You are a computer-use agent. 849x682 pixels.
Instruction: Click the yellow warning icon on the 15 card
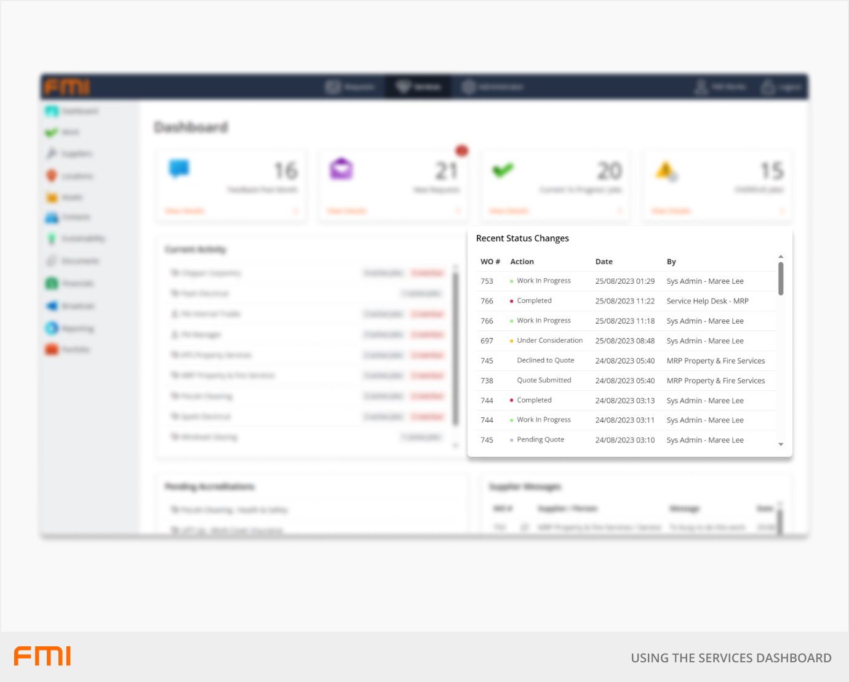(666, 170)
